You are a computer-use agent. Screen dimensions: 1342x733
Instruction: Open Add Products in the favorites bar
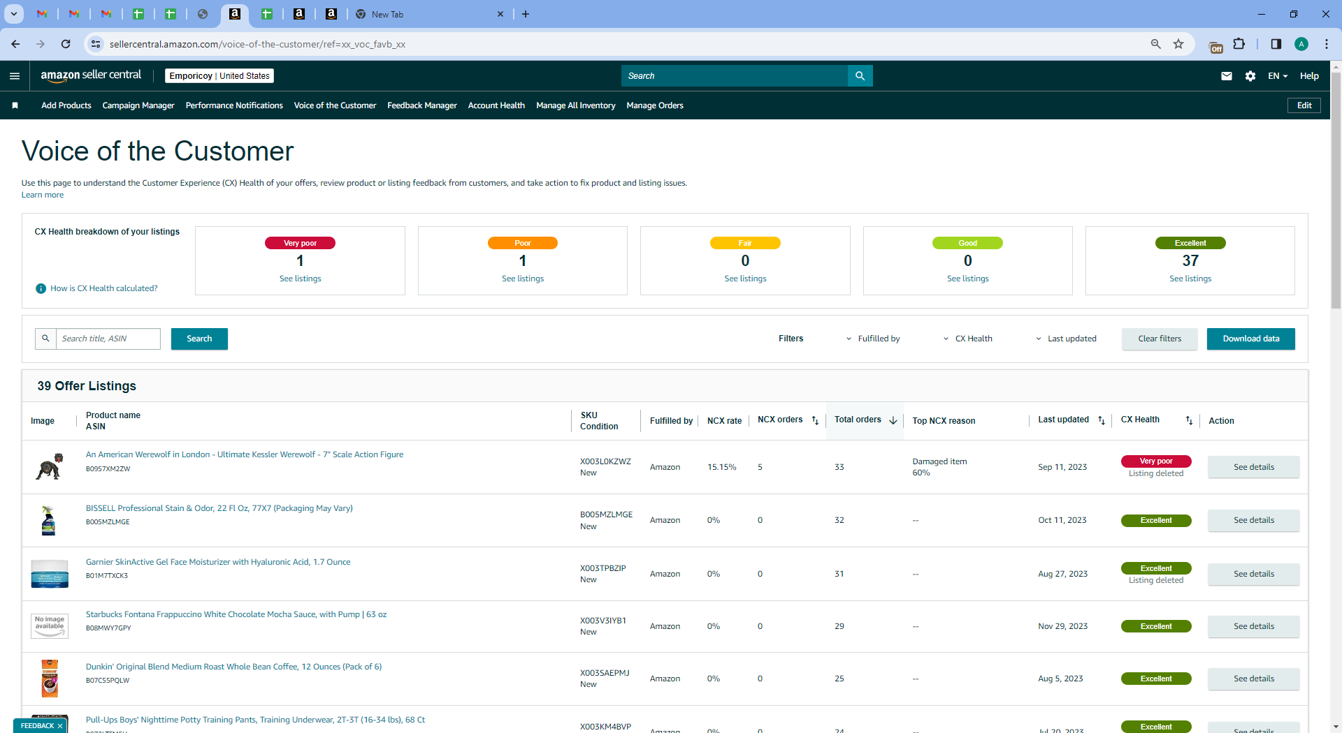[x=66, y=105]
